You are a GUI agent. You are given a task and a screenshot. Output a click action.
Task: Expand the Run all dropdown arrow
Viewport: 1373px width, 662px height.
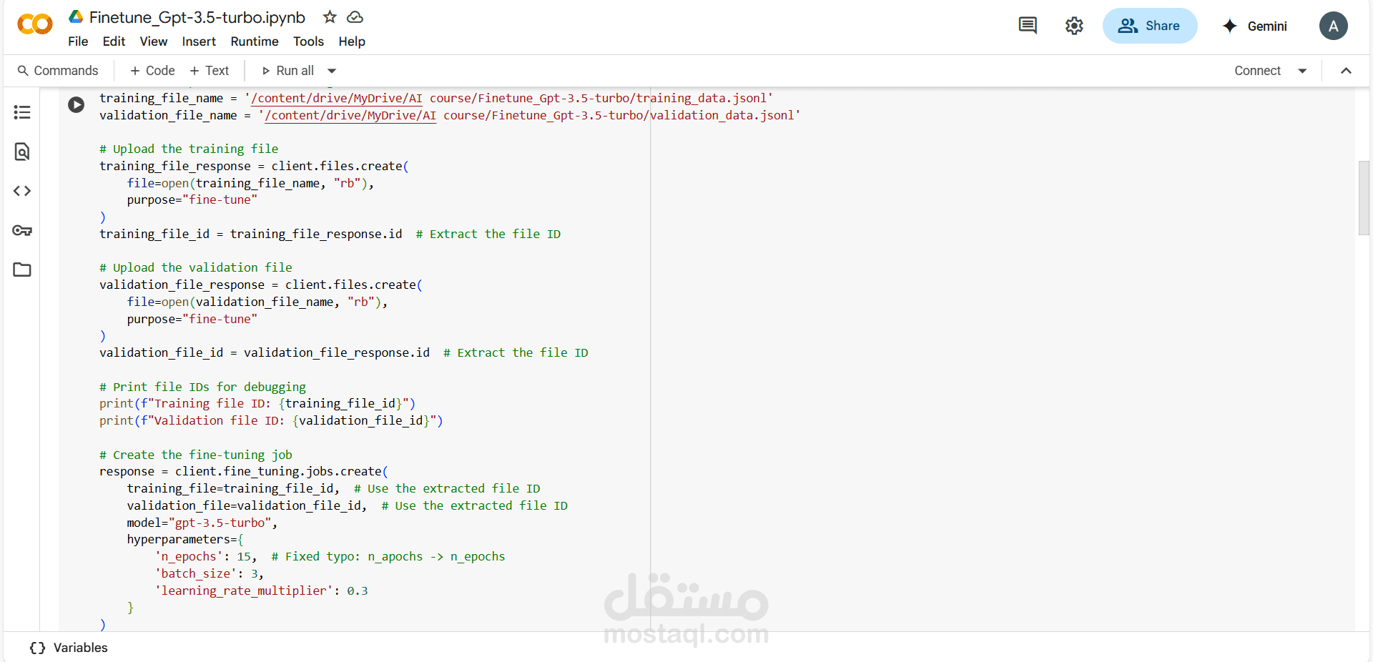(x=332, y=71)
